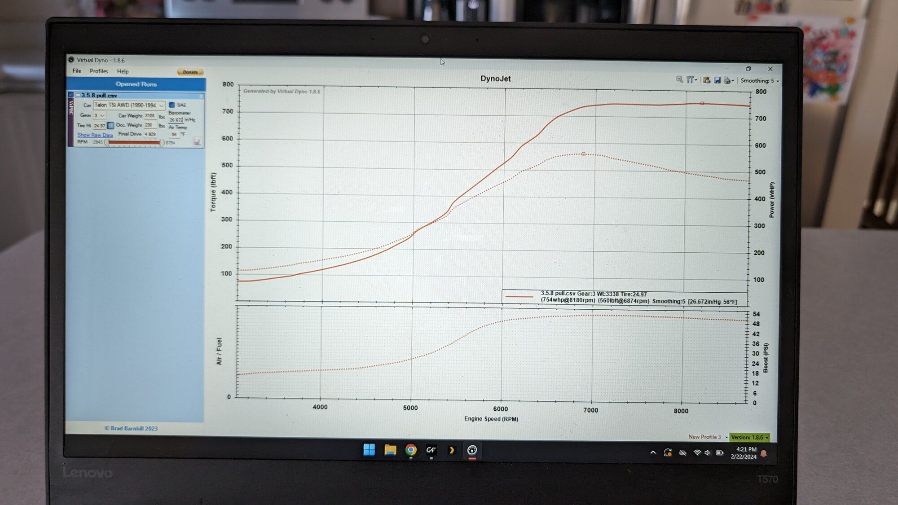
Task: Click the Opened Runs header
Action: pyautogui.click(x=136, y=84)
